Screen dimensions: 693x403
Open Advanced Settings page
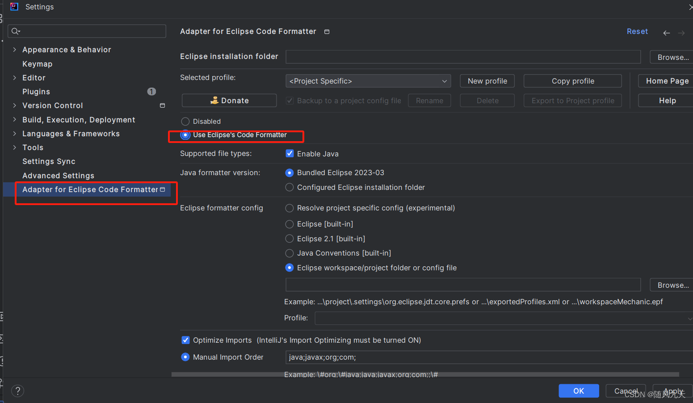(58, 176)
